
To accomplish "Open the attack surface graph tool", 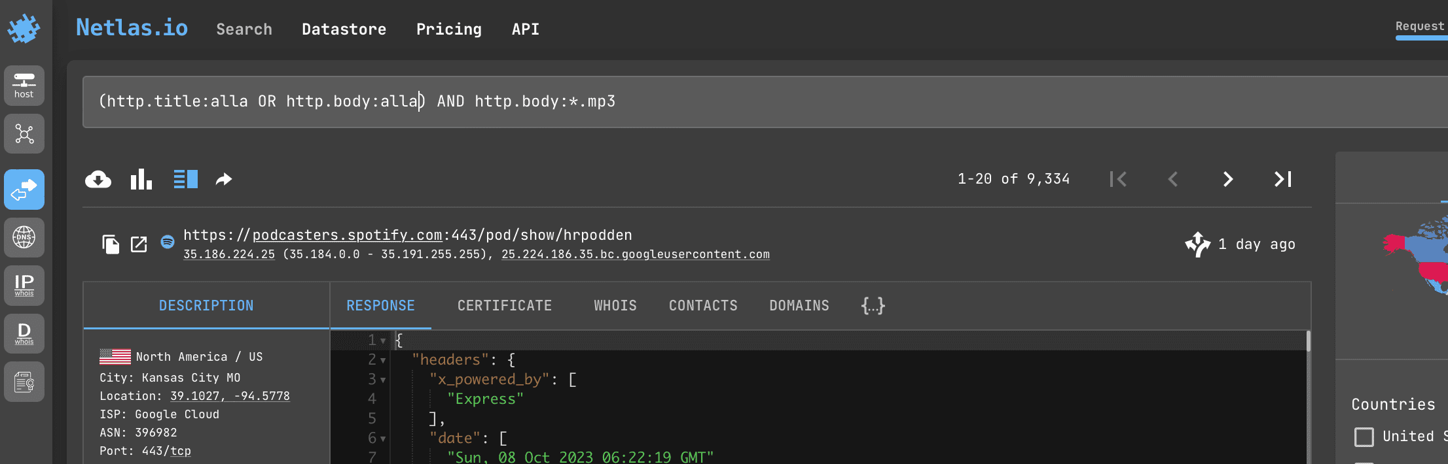I will (x=24, y=134).
